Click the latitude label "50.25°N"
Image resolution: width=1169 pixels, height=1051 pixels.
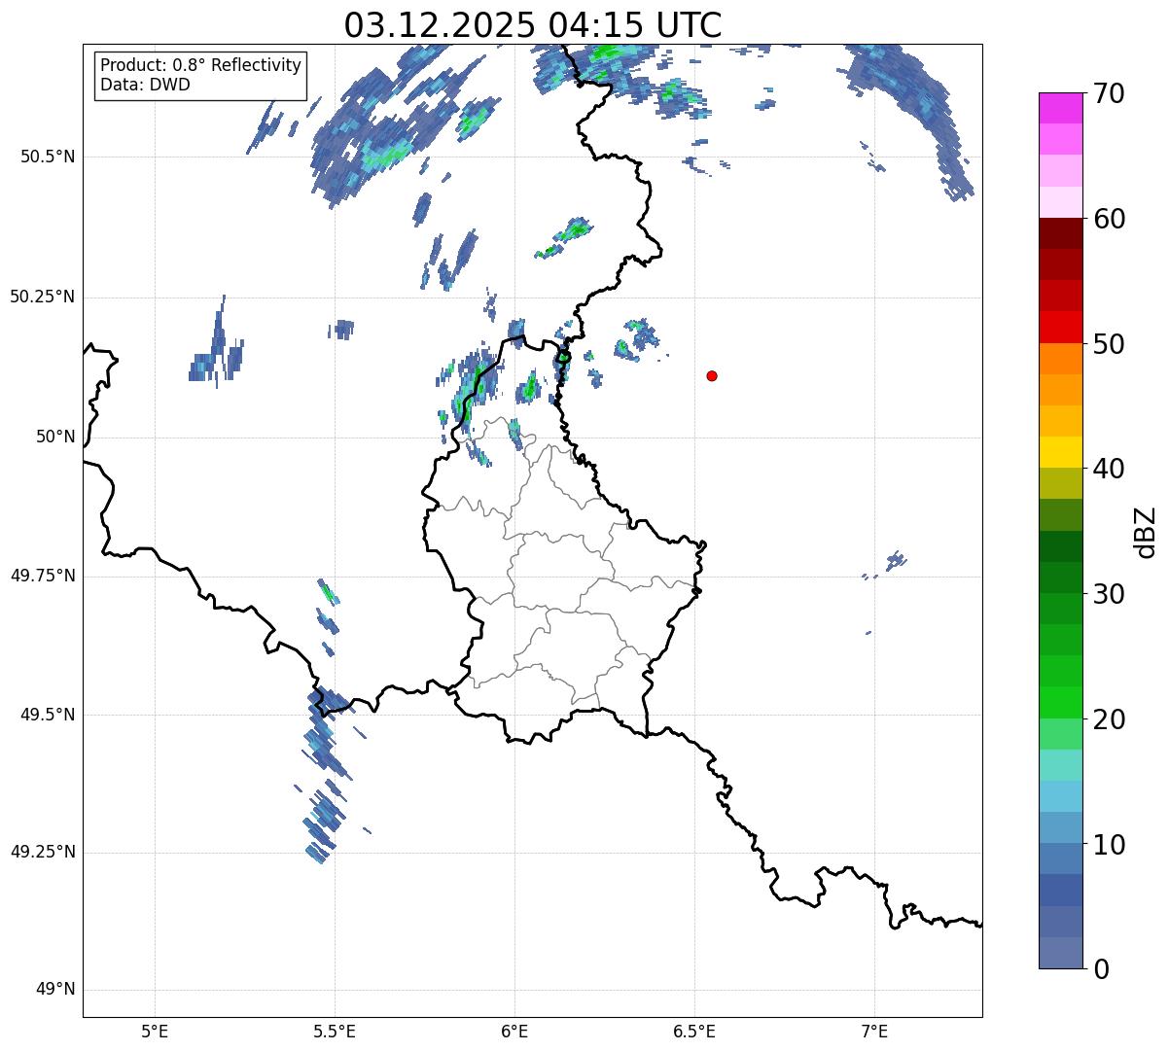pyautogui.click(x=42, y=297)
